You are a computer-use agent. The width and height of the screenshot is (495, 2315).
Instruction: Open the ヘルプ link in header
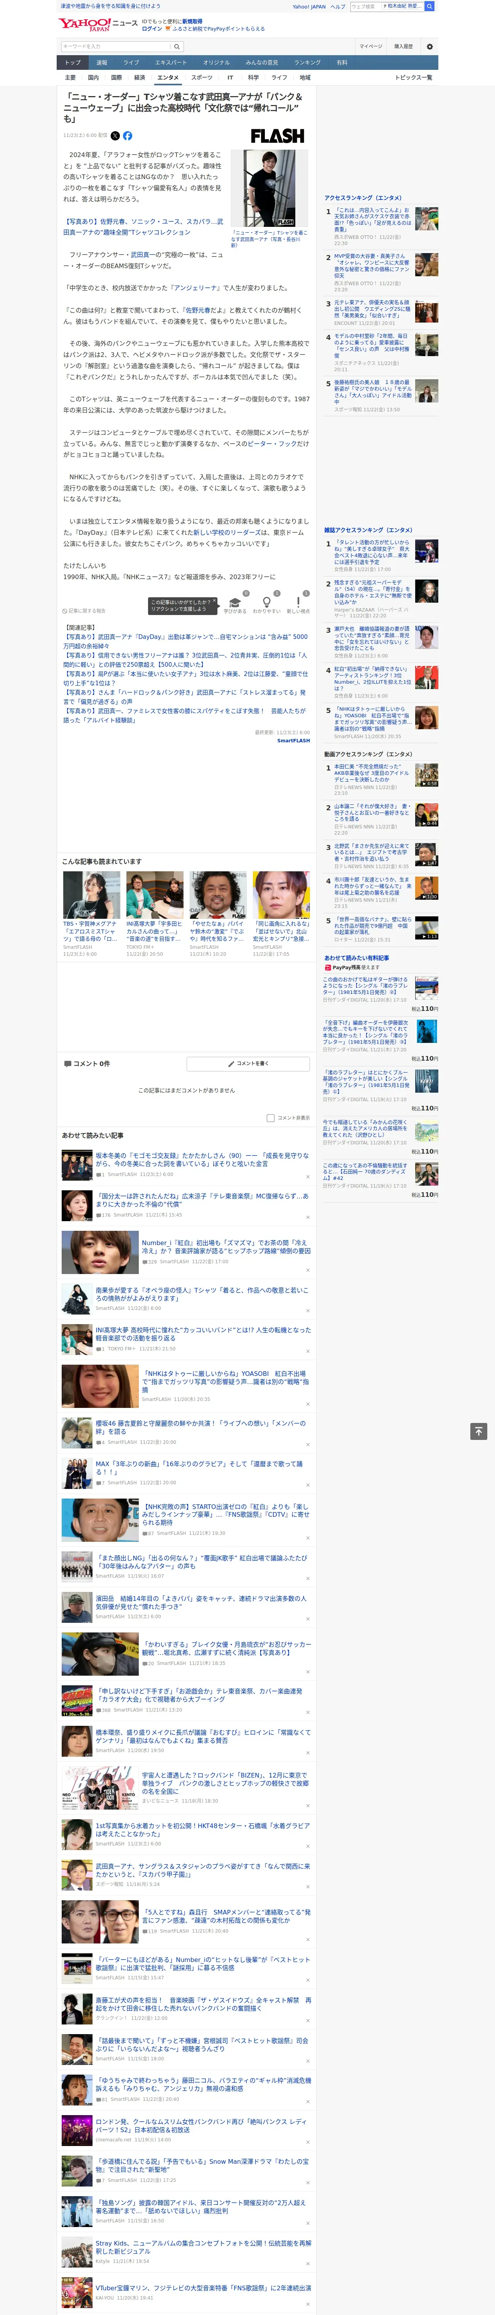[x=338, y=6]
